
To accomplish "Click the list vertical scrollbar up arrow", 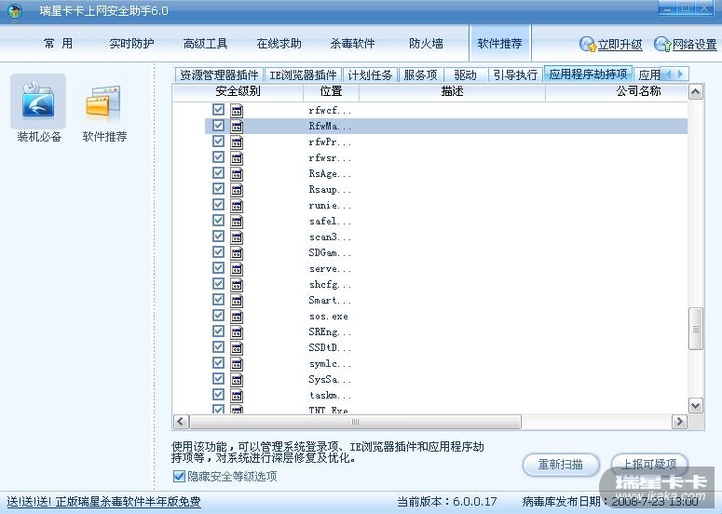I will click(x=695, y=92).
